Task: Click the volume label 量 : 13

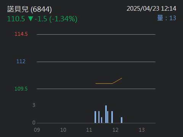Action: (x=167, y=18)
